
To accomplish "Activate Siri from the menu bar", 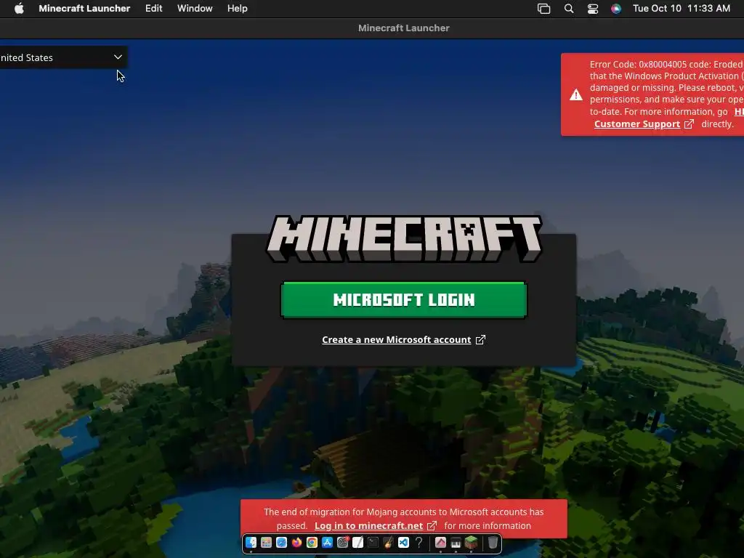I will pos(616,9).
